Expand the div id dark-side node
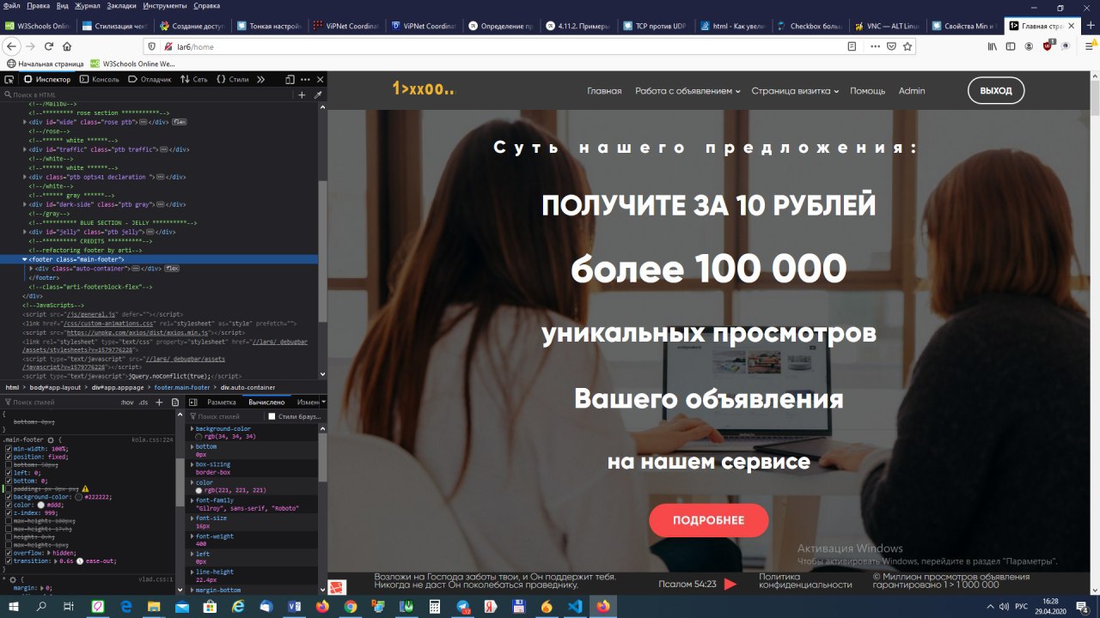The width and height of the screenshot is (1100, 618). (x=25, y=204)
